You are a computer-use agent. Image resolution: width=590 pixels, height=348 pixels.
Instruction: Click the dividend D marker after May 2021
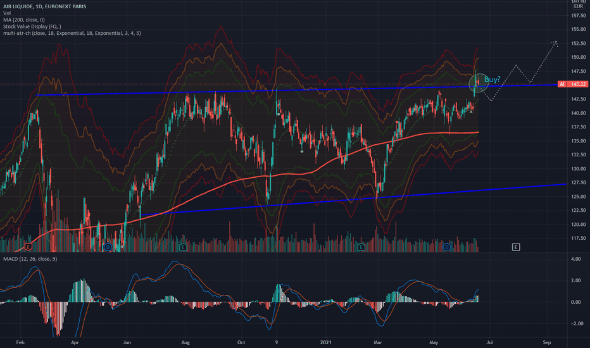pyautogui.click(x=447, y=247)
